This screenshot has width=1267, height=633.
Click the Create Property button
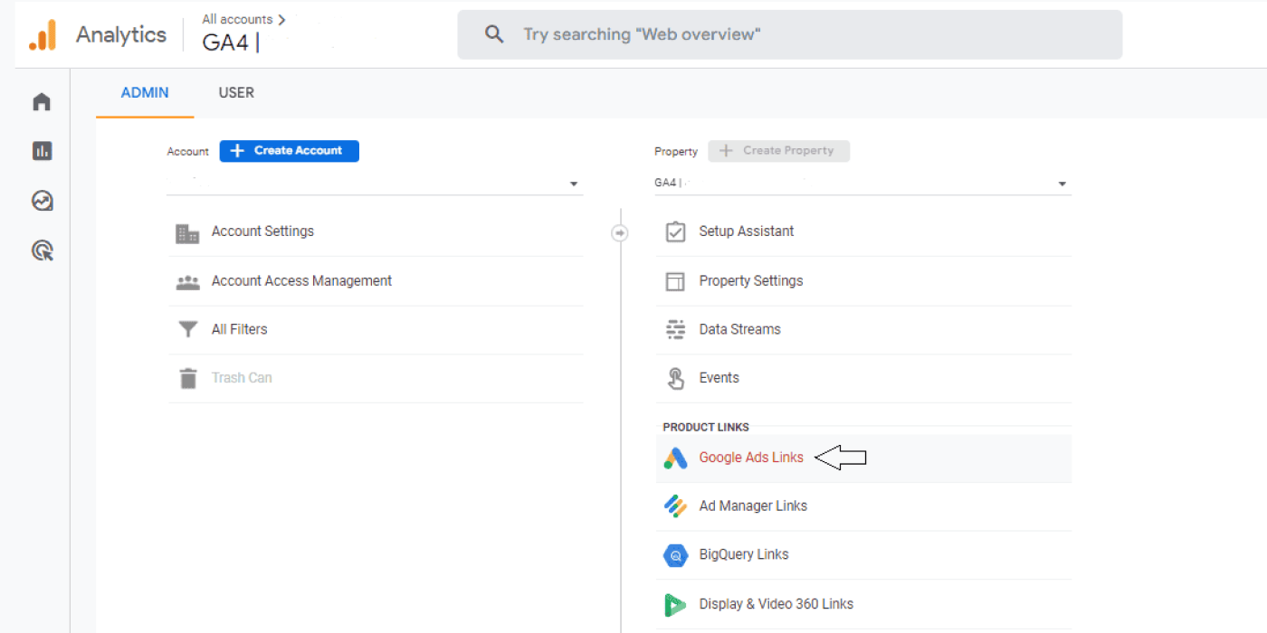pyautogui.click(x=779, y=151)
